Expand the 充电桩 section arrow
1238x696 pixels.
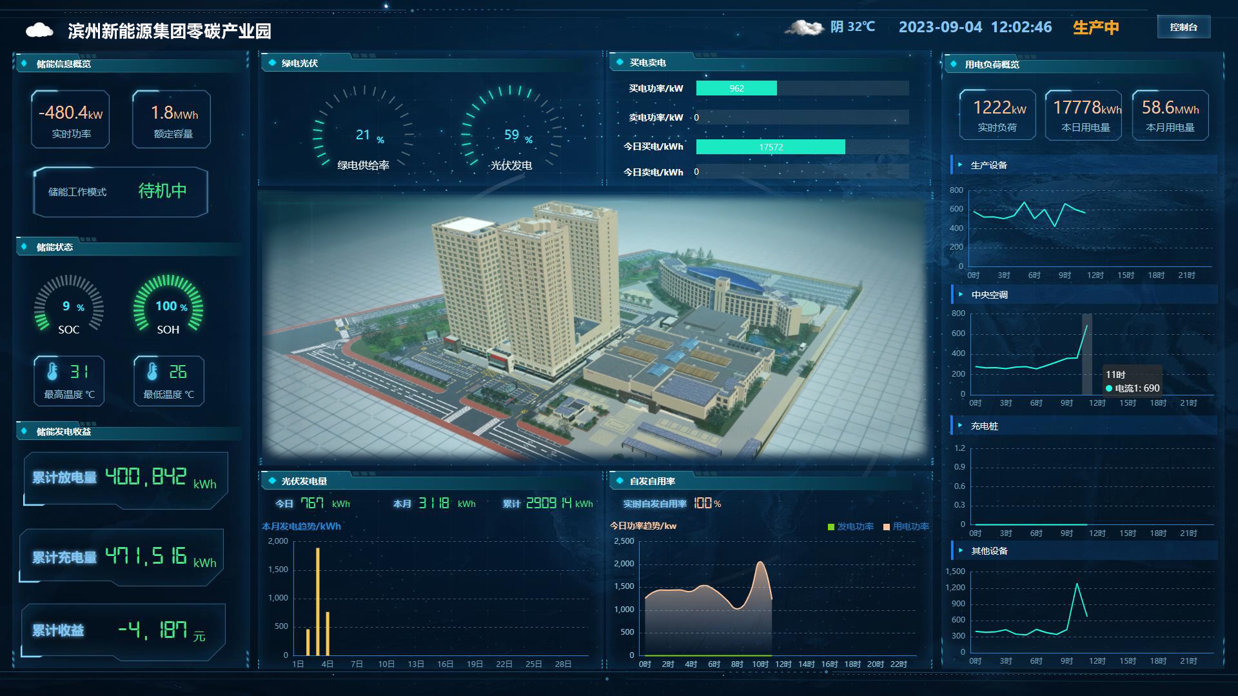pos(960,426)
